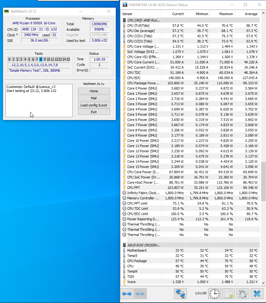Click the Home button in TestMem5
This screenshot has height=303, width=266.
coord(94,91)
